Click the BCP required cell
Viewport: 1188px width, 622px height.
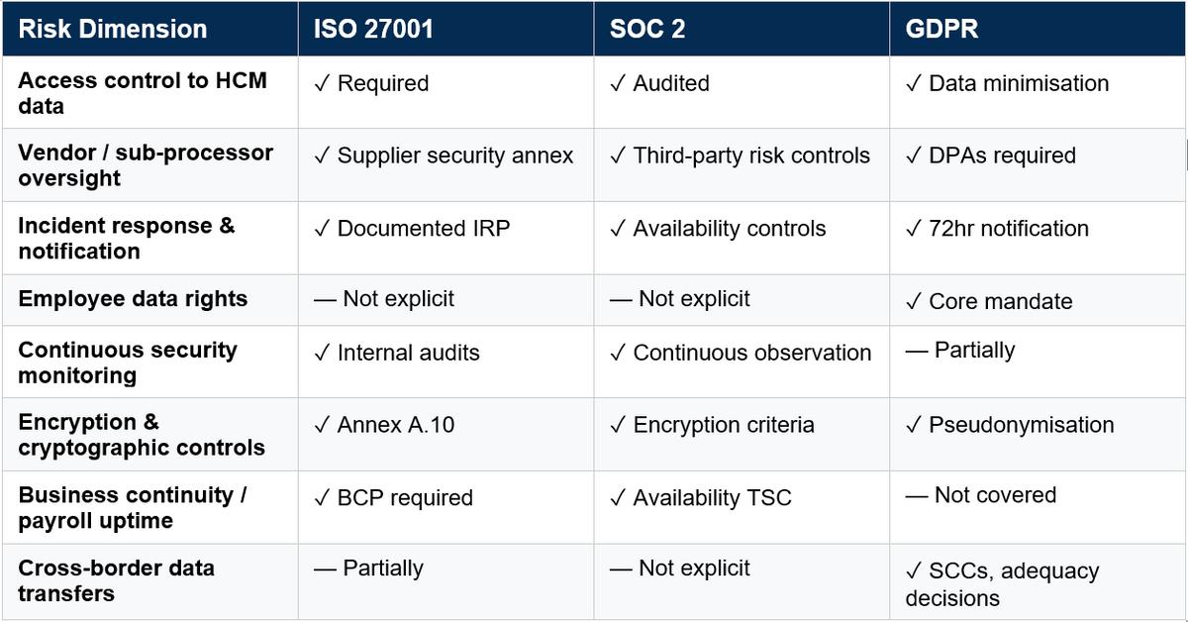pyautogui.click(x=445, y=507)
